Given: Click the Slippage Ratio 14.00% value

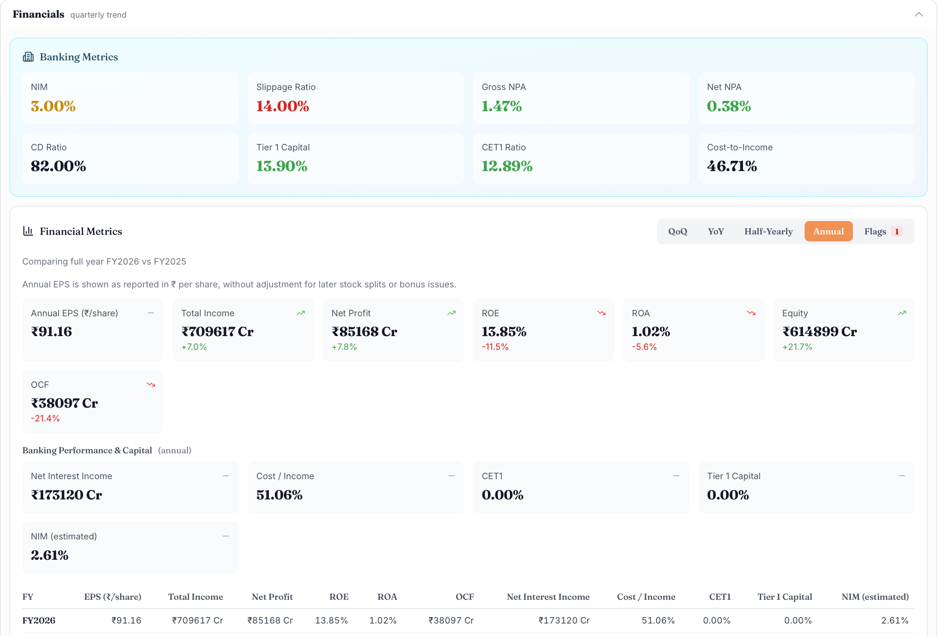Looking at the screenshot, I should tap(283, 106).
